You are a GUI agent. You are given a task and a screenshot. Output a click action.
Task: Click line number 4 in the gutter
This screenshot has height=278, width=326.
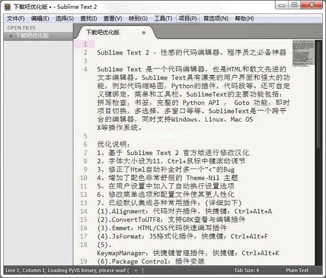point(85,69)
